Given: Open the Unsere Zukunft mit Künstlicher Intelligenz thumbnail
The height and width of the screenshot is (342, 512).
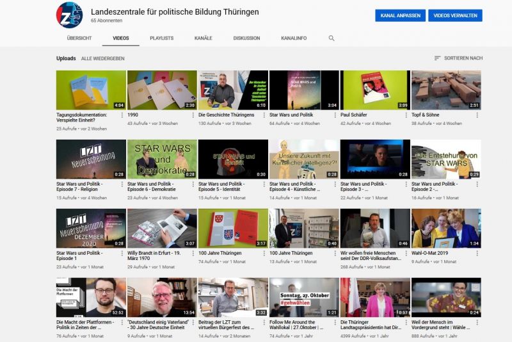Looking at the screenshot, I should pyautogui.click(x=304, y=159).
